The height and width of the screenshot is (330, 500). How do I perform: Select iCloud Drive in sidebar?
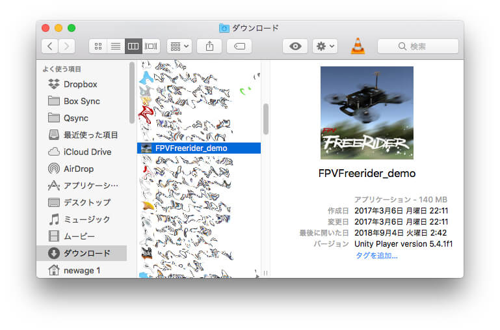coord(87,152)
